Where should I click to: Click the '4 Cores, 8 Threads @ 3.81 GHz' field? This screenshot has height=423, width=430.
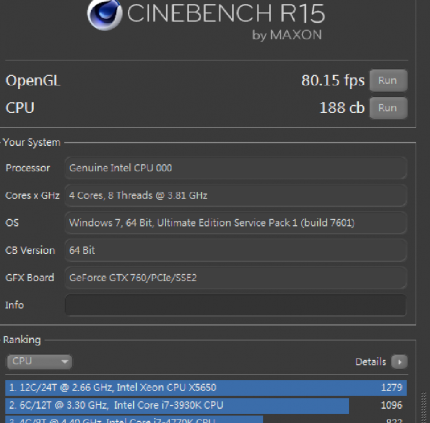pos(235,195)
